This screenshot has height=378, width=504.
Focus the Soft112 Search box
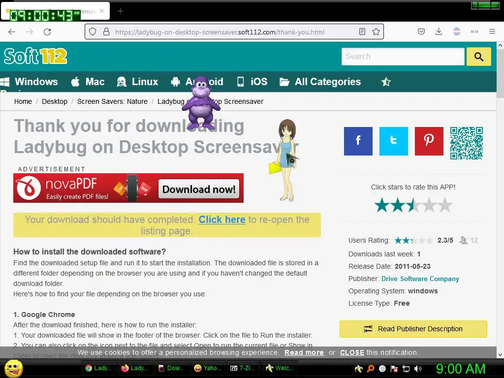click(403, 57)
